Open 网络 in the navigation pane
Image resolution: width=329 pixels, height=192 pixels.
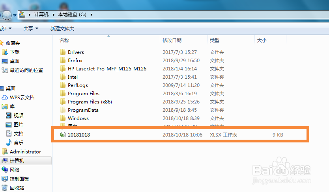pos(15,170)
